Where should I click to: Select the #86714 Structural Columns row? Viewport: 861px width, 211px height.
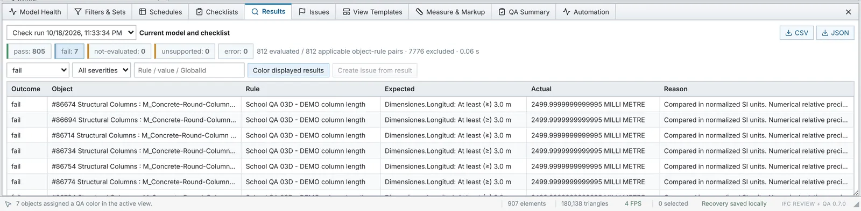[x=430, y=136]
